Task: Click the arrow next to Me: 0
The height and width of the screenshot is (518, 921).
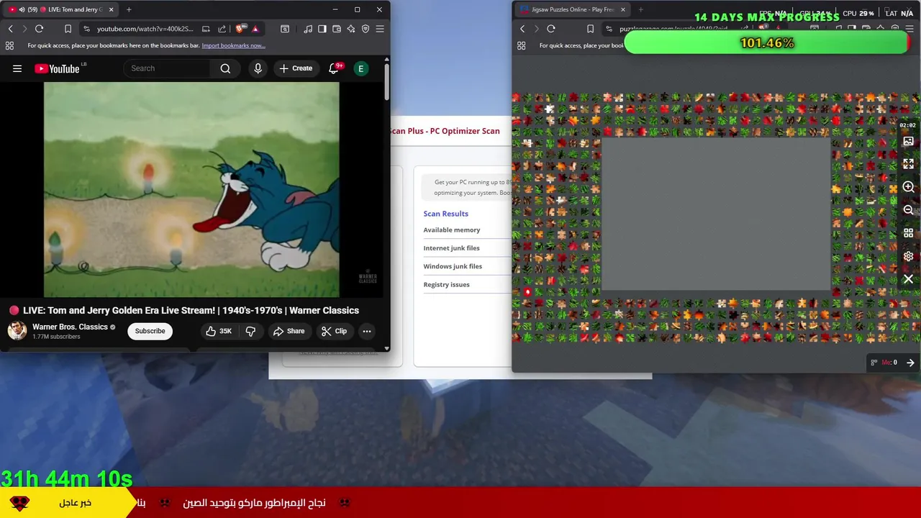Action: click(910, 363)
